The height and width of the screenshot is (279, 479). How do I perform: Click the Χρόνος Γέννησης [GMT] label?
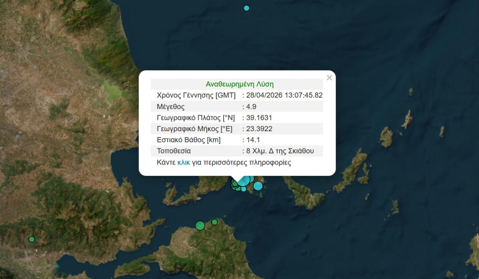[x=196, y=95]
